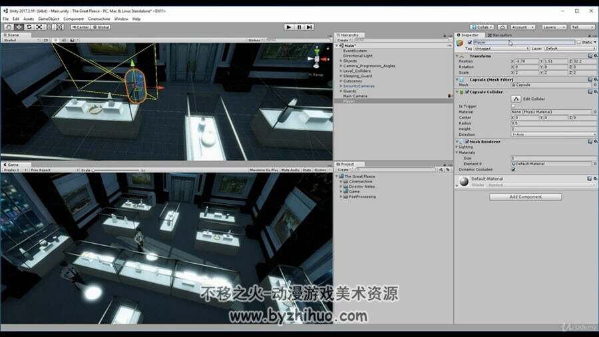Pick a mesh with the Mesh object selector
The image size is (599, 337).
pos(595,85)
